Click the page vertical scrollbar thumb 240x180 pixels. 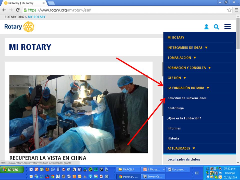[238, 34]
